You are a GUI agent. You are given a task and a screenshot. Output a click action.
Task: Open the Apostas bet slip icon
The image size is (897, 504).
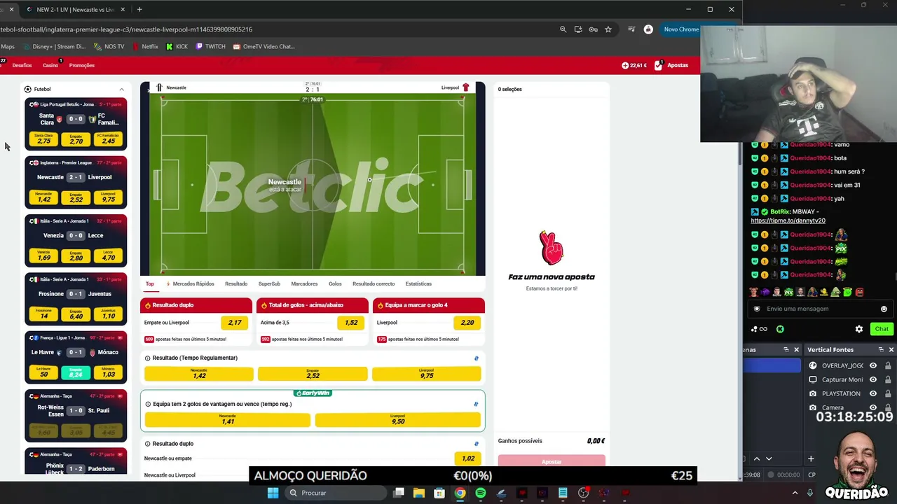658,65
